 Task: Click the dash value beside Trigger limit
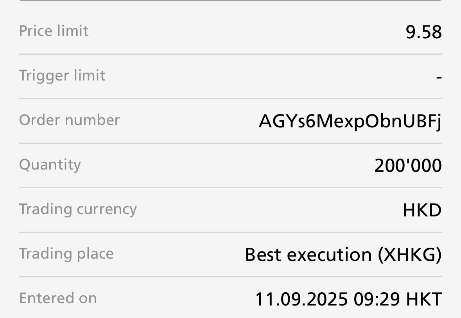pyautogui.click(x=439, y=77)
